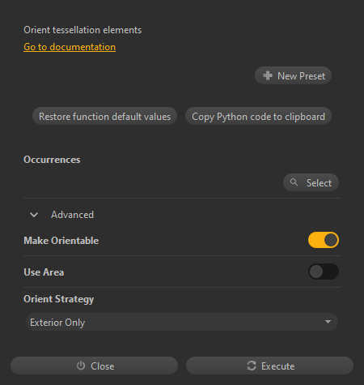The image size is (364, 385).
Task: Click the Execute button
Action: (269, 366)
